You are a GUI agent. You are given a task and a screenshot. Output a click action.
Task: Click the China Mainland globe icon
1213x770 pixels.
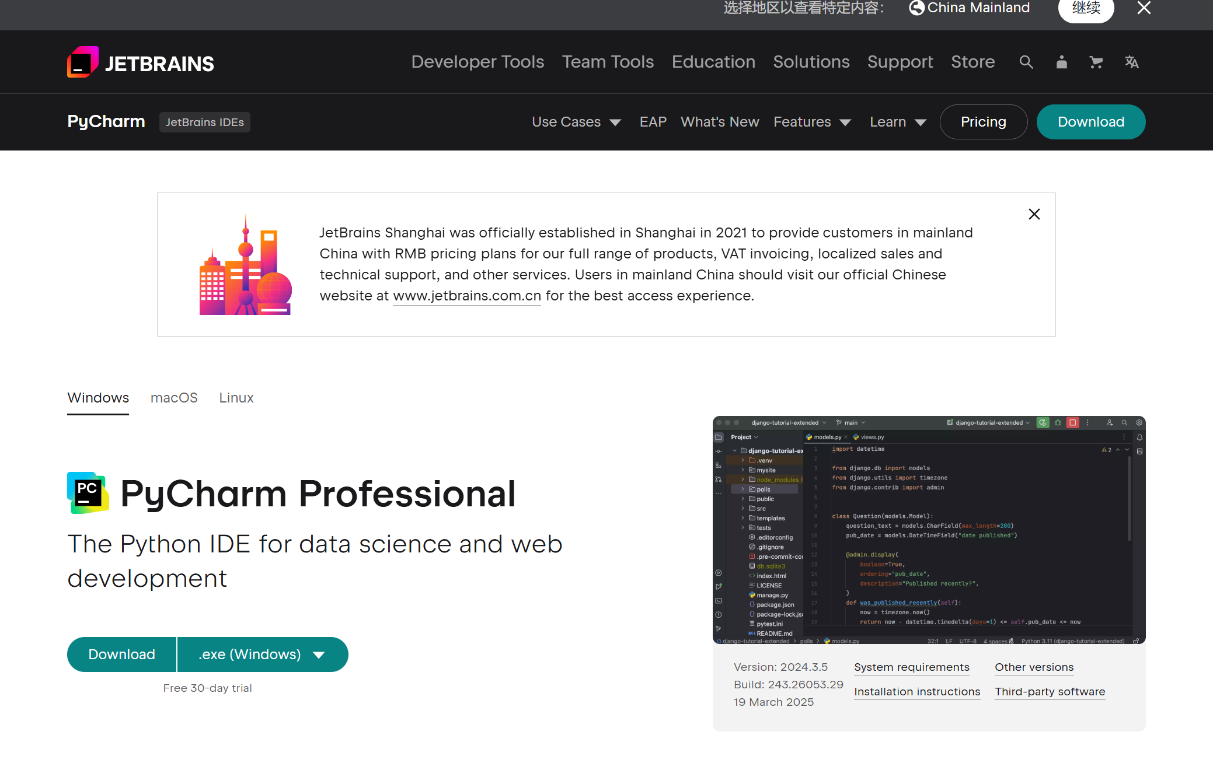point(916,8)
